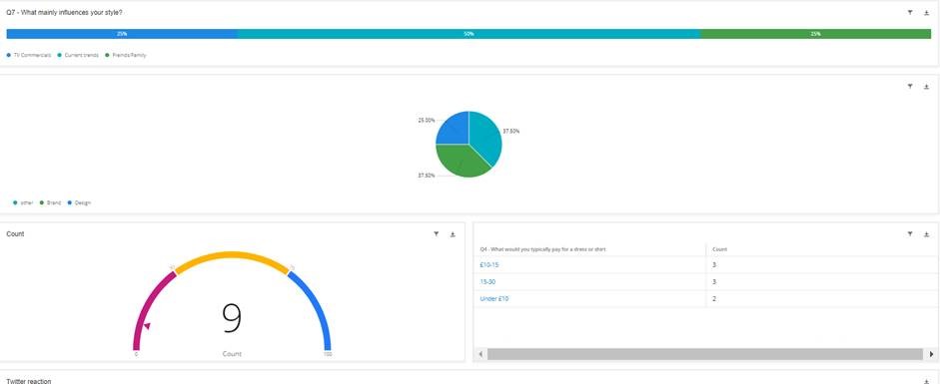Click the gauge needle marker
940x384 pixels.
[147, 326]
